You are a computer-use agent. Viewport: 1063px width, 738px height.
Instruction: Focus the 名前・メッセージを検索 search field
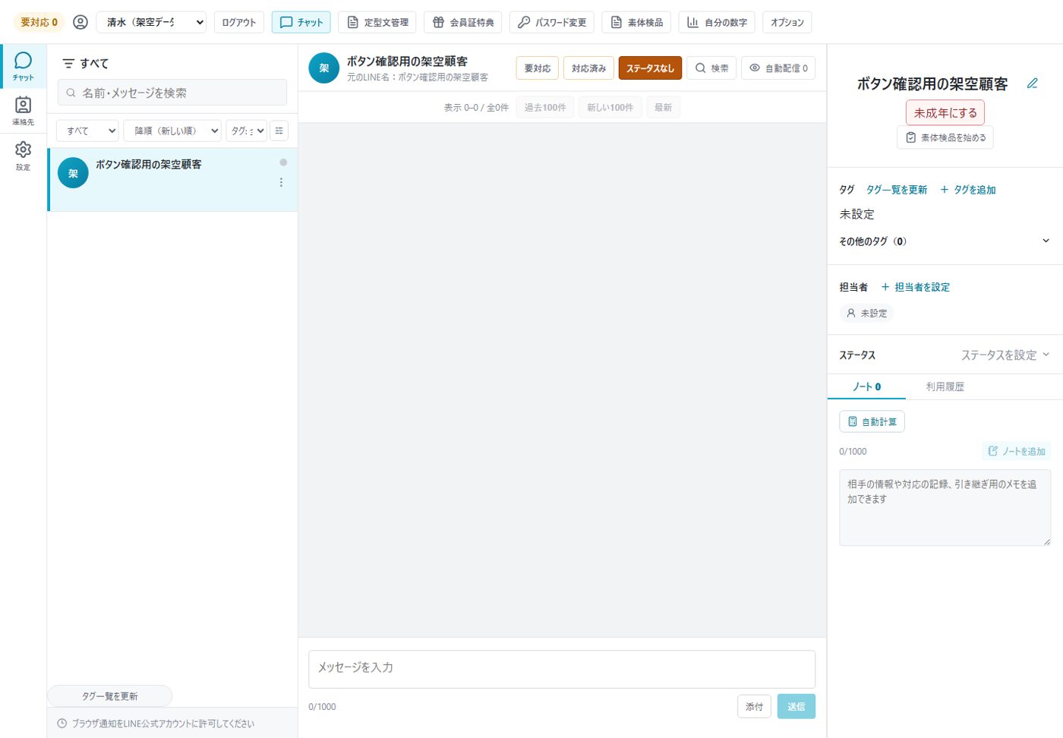click(172, 93)
